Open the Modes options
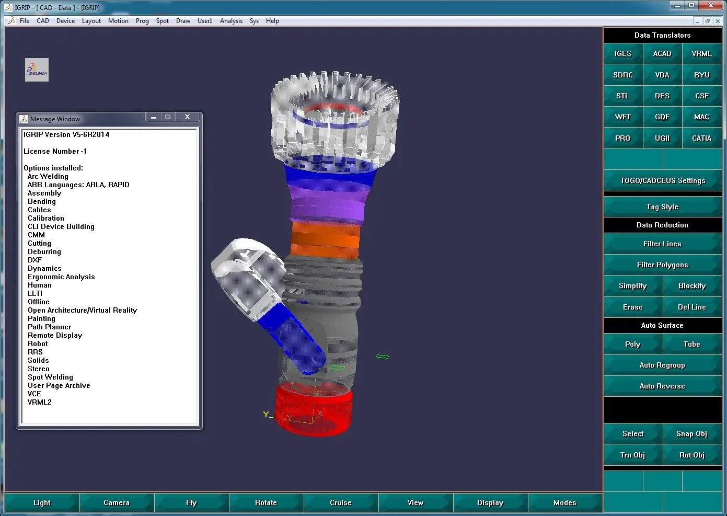This screenshot has width=727, height=516. click(565, 503)
